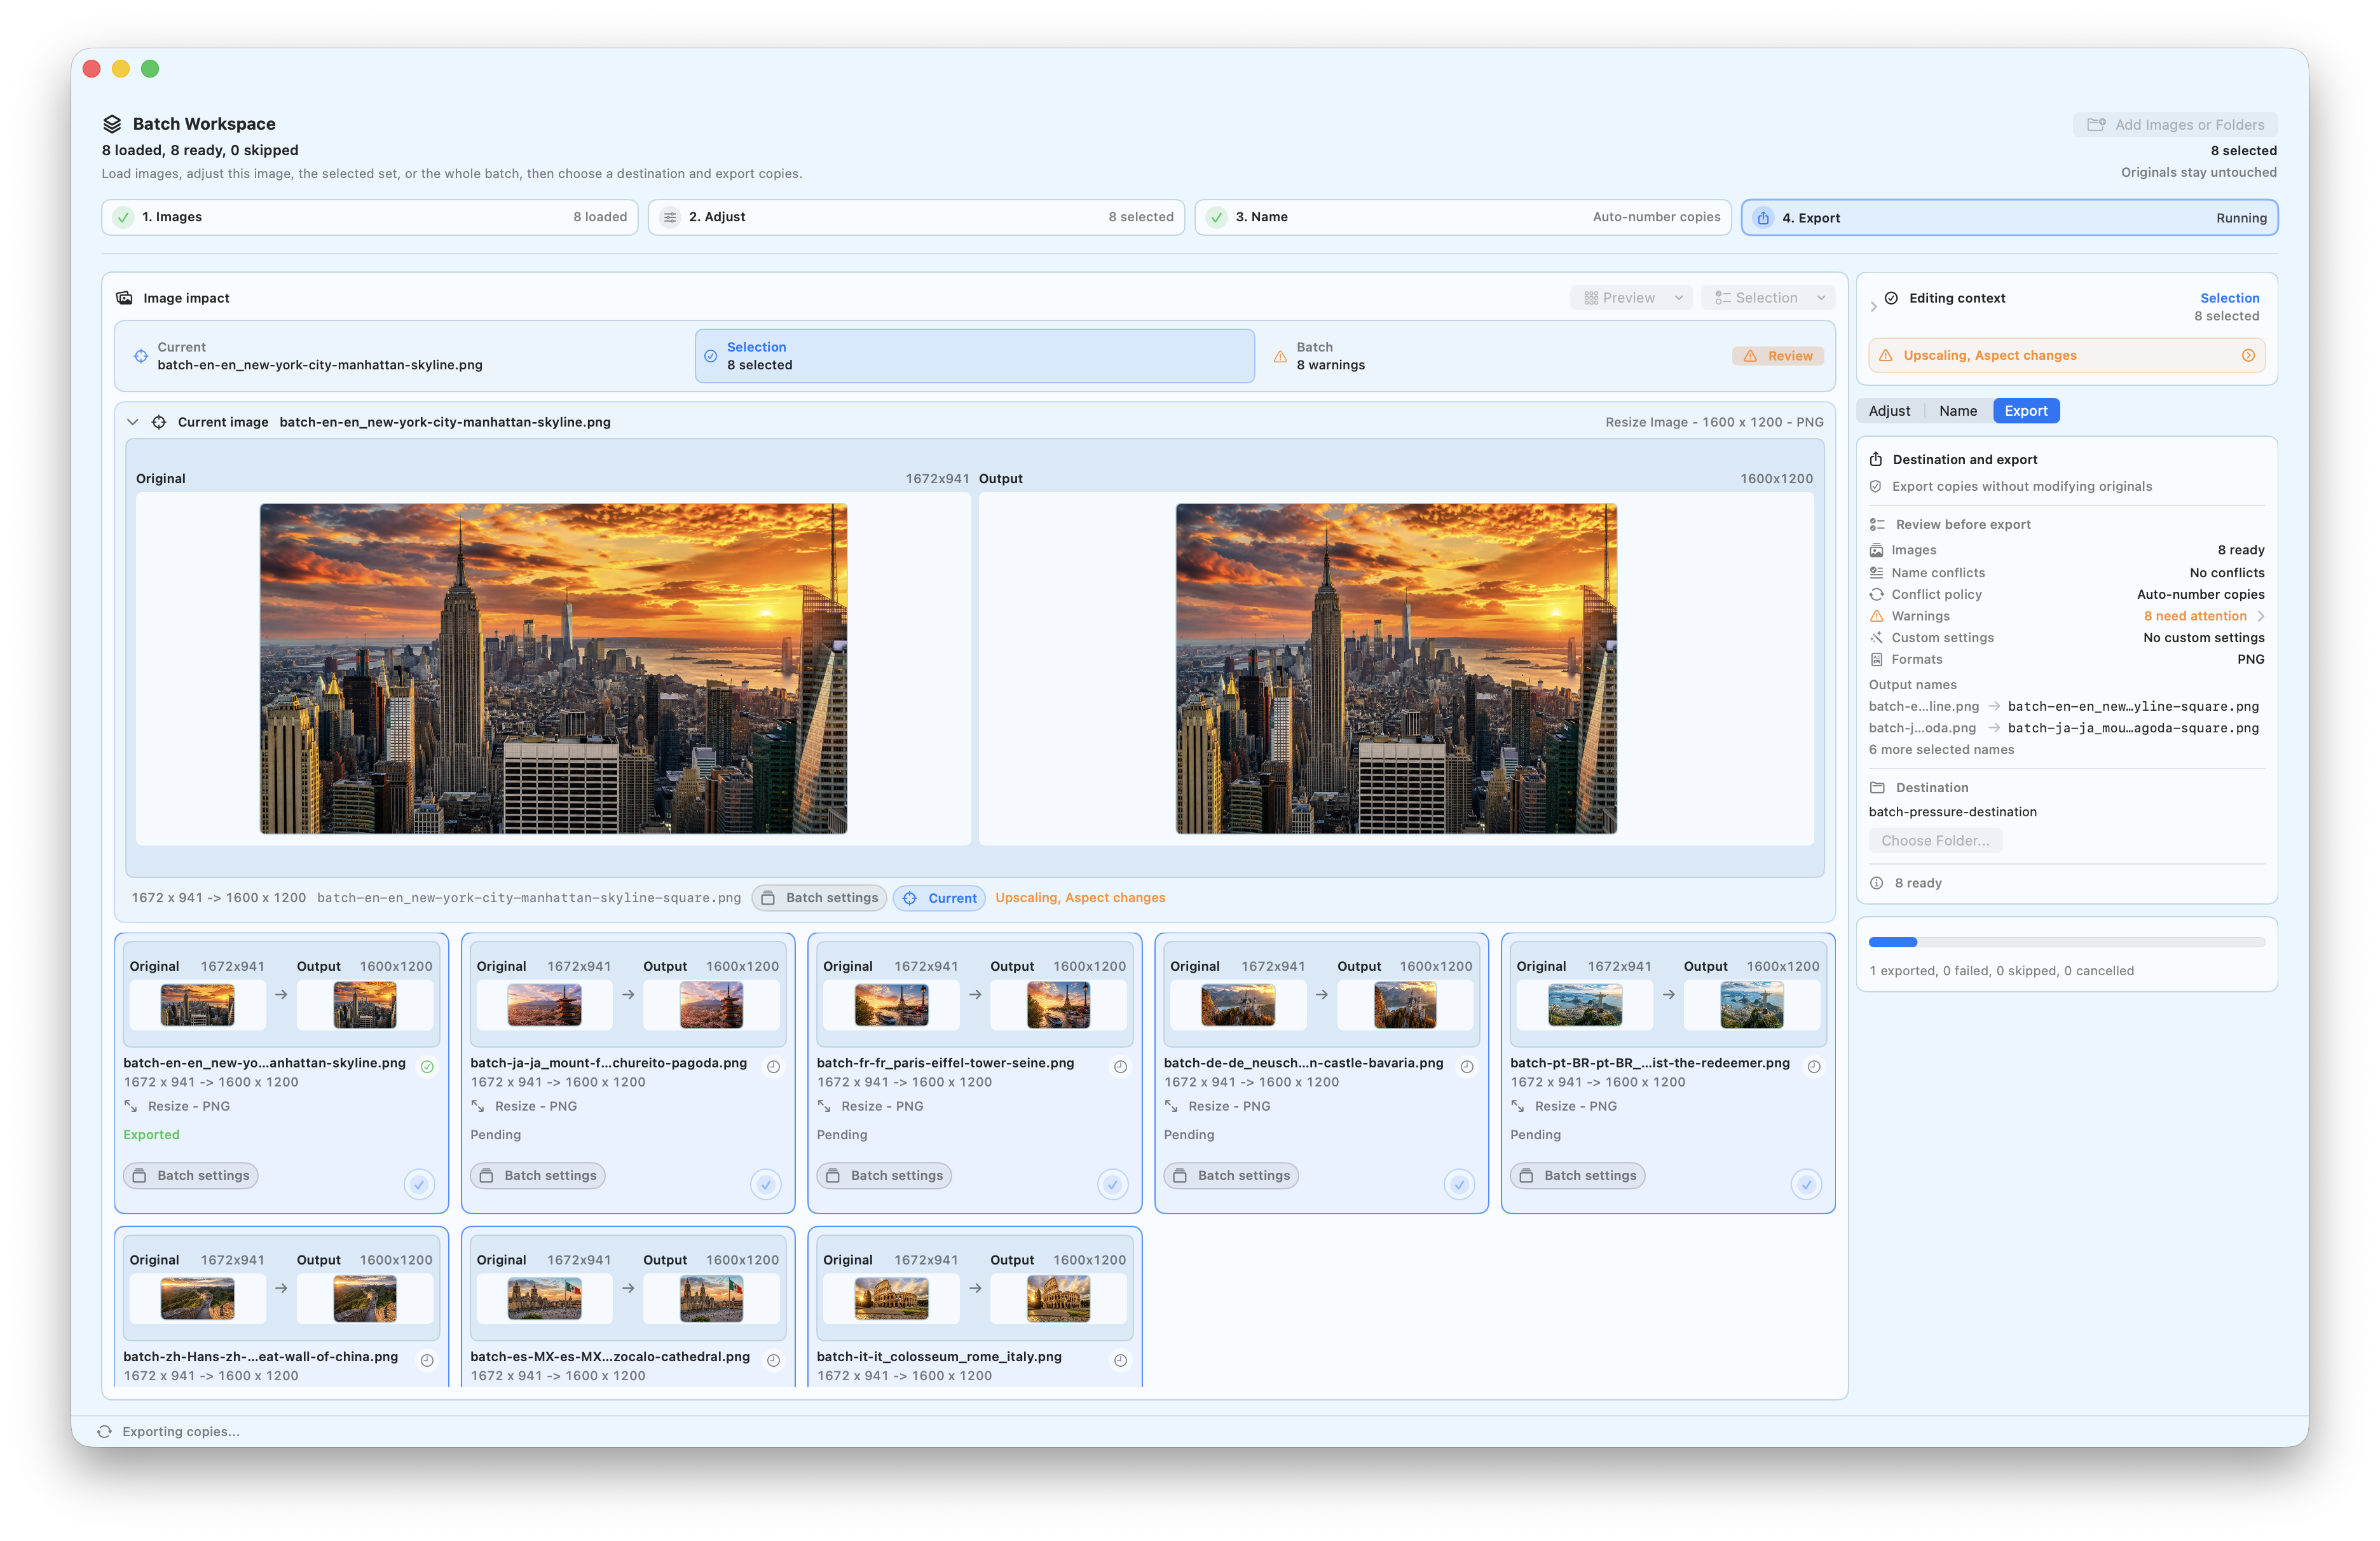Toggle selection checkmark on the redeemer card
2380x1541 pixels.
[1806, 1184]
